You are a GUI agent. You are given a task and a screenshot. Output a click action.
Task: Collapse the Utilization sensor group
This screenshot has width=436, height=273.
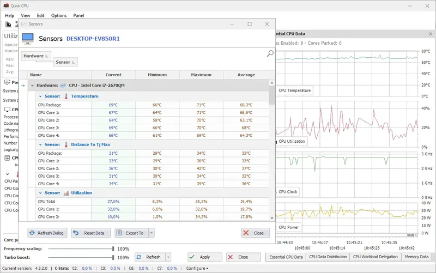pyautogui.click(x=40, y=193)
